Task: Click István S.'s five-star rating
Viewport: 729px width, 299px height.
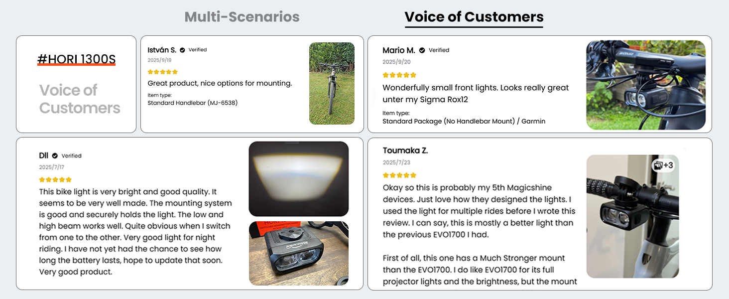Action: click(x=163, y=72)
